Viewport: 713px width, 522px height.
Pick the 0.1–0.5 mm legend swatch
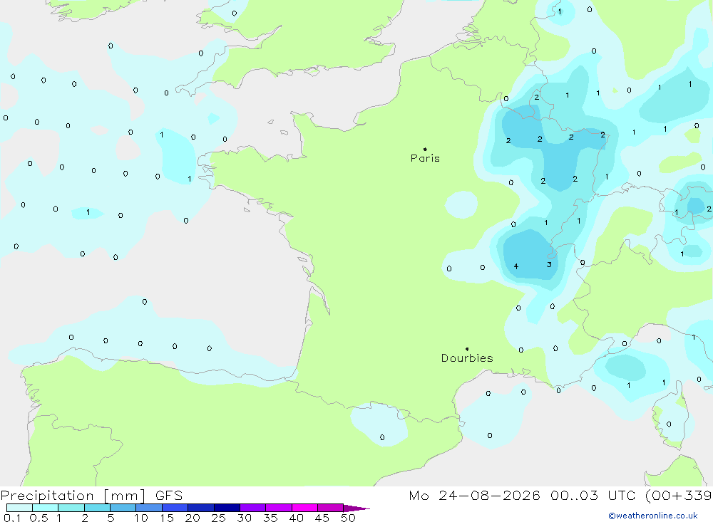19,508
